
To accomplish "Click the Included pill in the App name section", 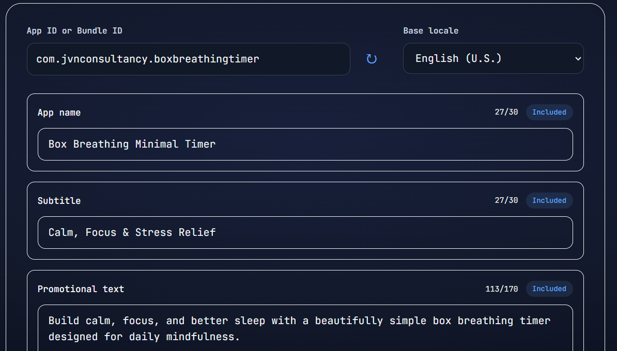I will (549, 112).
